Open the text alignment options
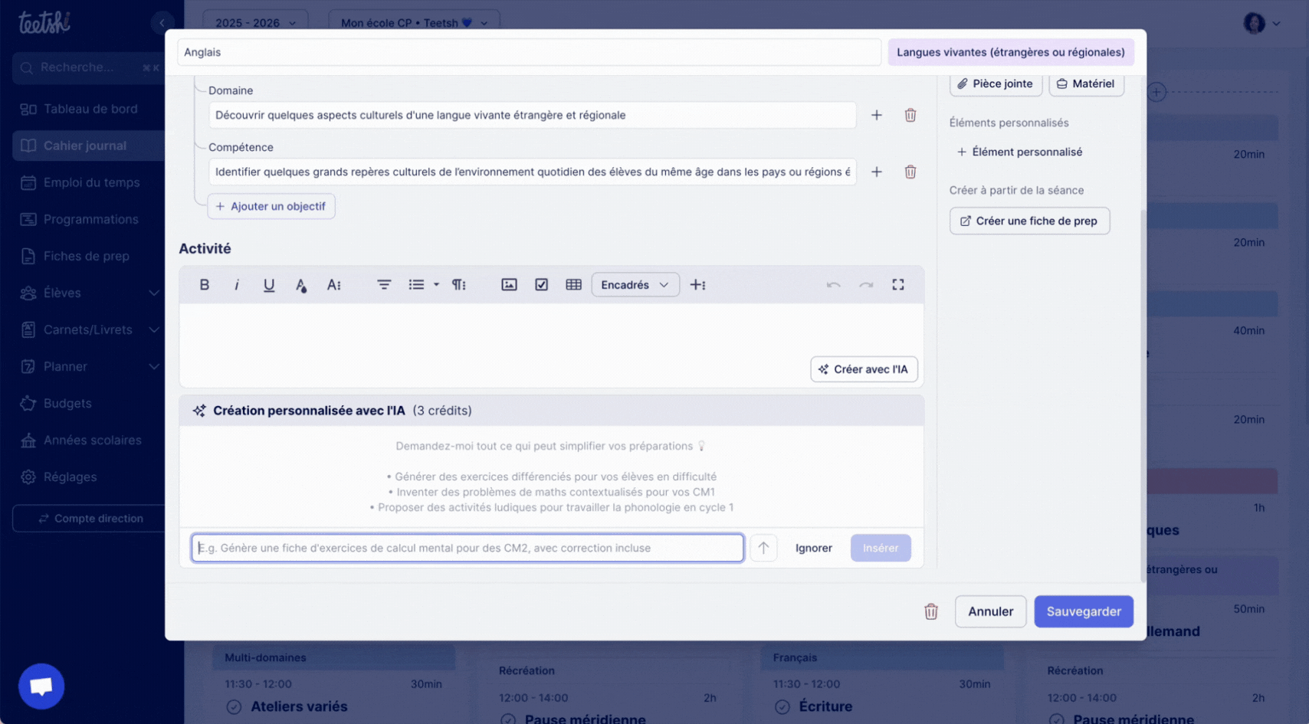 tap(384, 285)
